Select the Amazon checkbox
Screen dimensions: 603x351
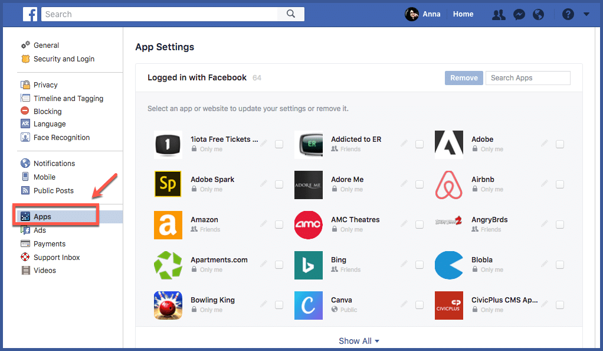coord(279,224)
